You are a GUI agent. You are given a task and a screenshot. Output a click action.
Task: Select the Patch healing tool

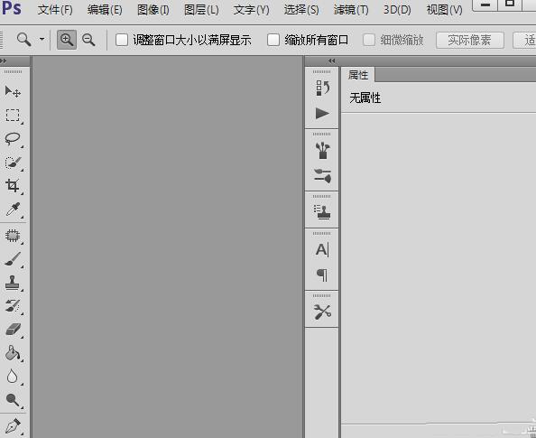point(13,236)
